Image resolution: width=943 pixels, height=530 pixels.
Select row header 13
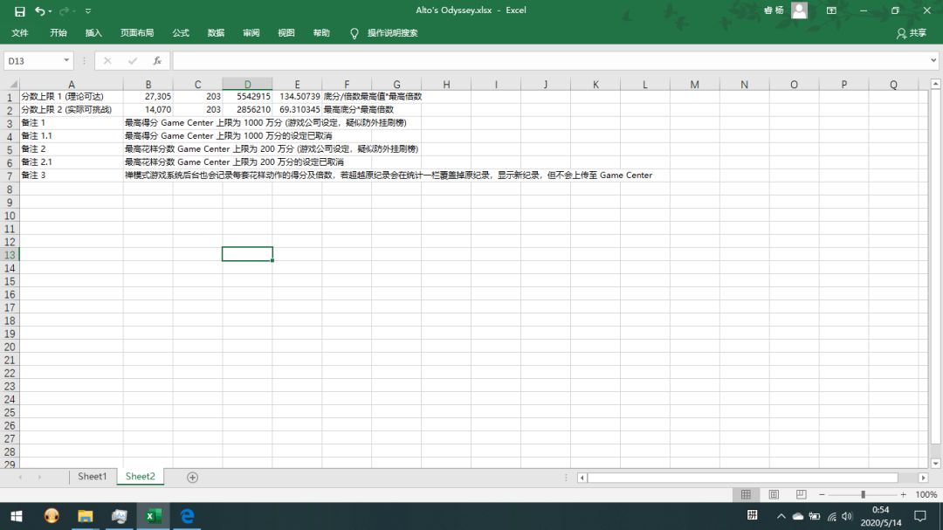coord(10,255)
